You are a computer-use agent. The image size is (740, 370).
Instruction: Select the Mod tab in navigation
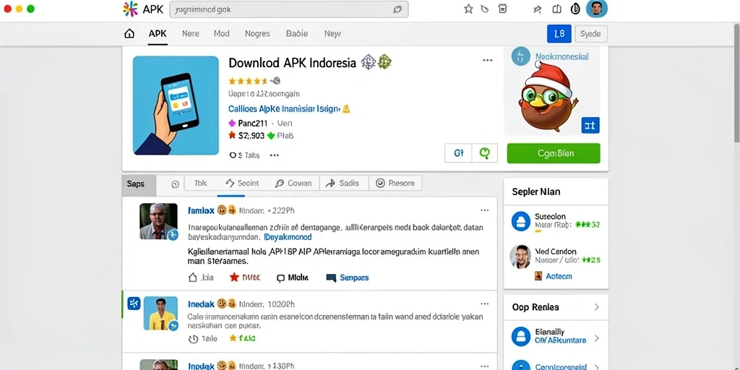pyautogui.click(x=222, y=33)
